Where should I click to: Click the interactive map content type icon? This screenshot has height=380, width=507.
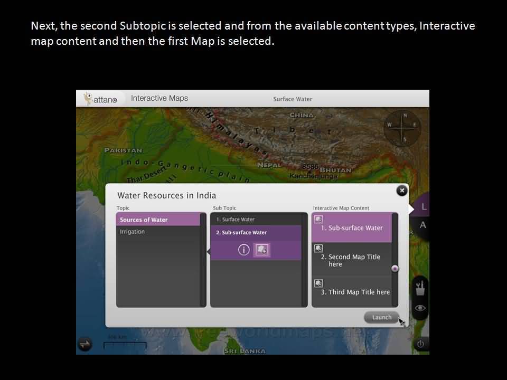[x=261, y=250]
